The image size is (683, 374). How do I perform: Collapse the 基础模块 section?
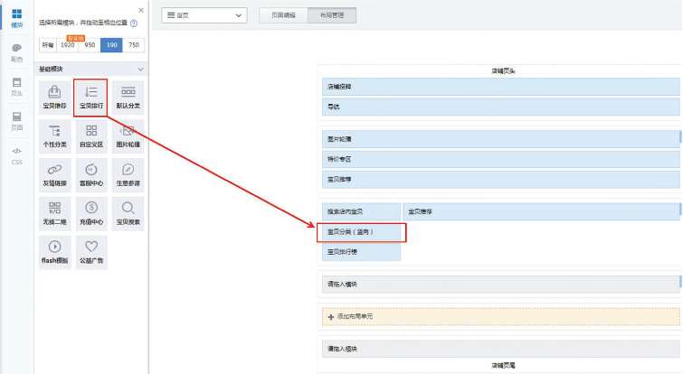(140, 69)
